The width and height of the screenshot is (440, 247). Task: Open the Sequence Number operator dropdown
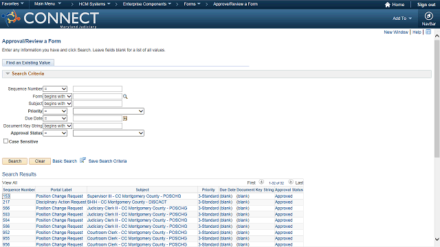(55, 89)
